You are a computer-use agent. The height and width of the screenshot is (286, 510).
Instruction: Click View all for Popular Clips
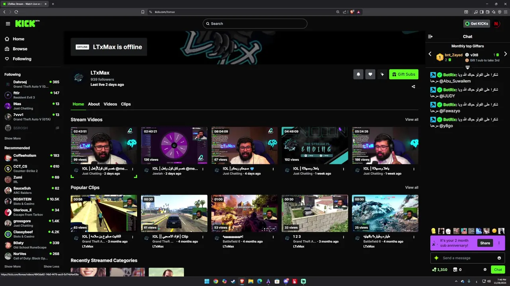tap(412, 187)
